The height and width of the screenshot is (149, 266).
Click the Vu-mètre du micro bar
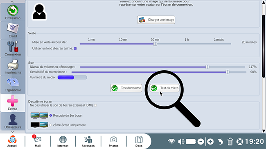(x=72, y=78)
